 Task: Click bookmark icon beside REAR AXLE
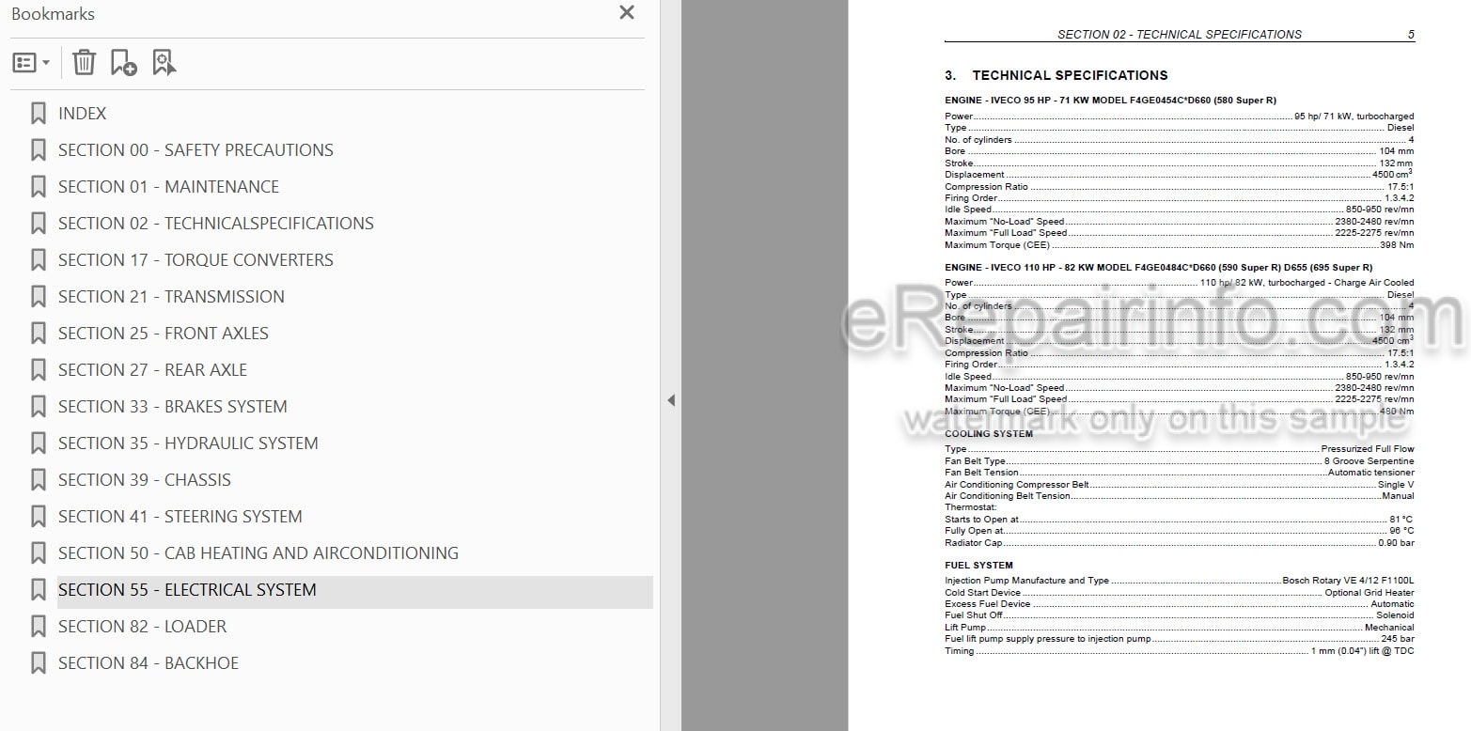(39, 370)
